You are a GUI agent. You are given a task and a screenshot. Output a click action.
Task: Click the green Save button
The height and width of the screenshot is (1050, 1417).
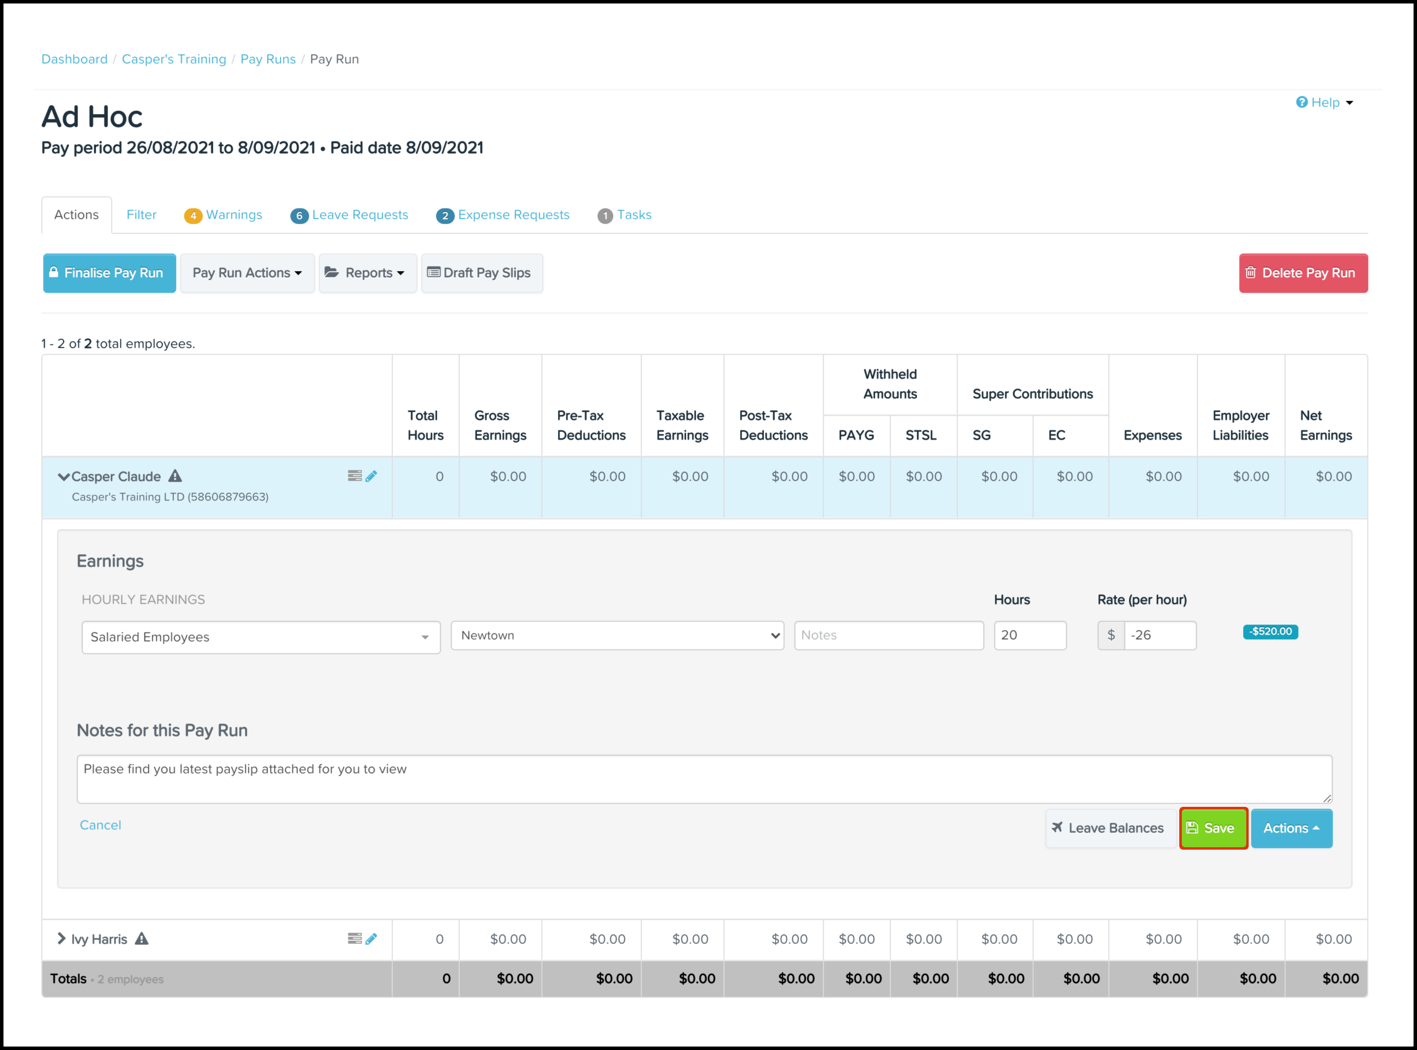[1212, 827]
